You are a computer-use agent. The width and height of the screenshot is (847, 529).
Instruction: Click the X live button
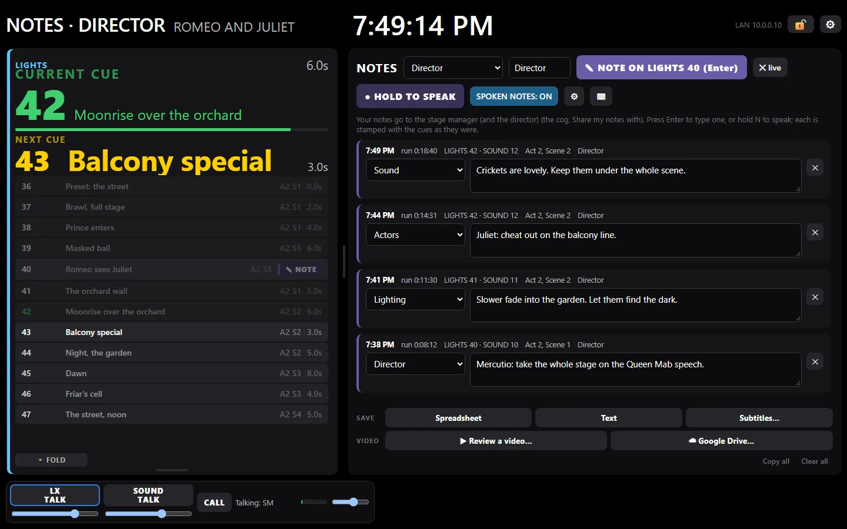click(x=770, y=68)
